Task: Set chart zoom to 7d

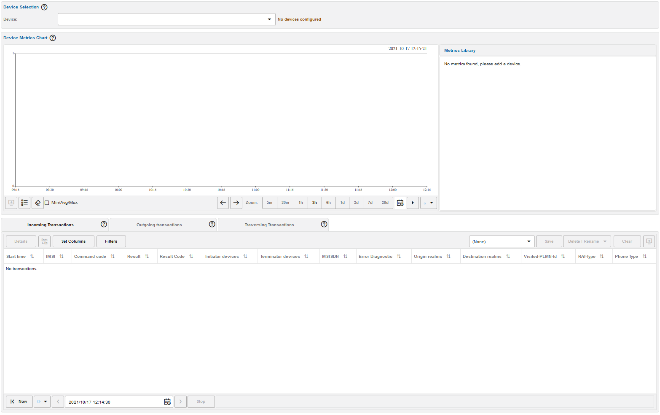Action: click(x=370, y=203)
